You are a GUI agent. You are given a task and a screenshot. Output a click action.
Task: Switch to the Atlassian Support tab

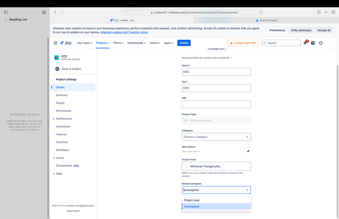[266, 20]
